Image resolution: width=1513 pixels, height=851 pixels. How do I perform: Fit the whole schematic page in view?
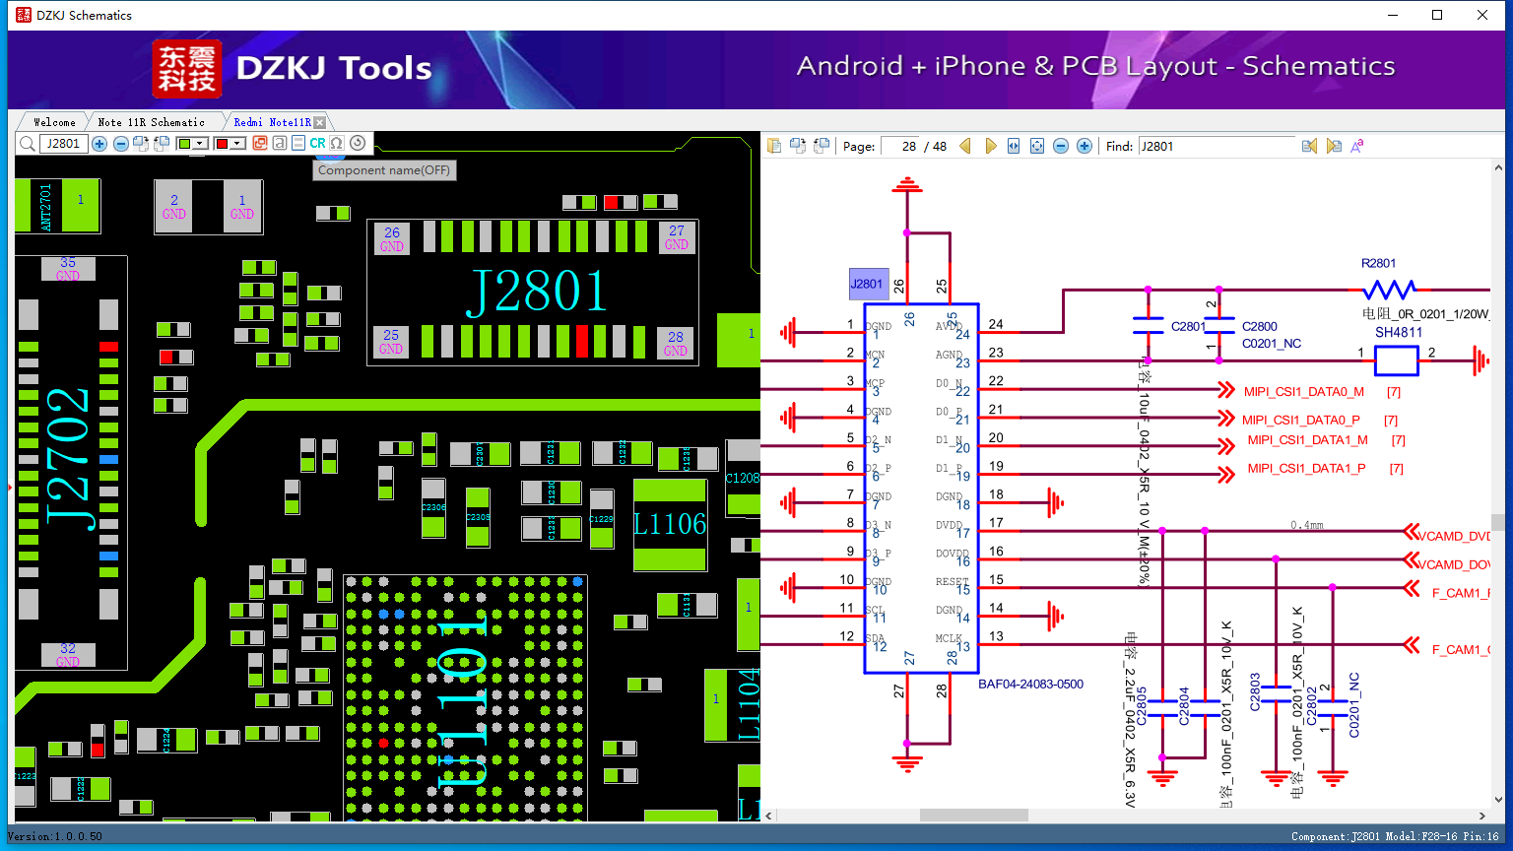tap(1037, 146)
